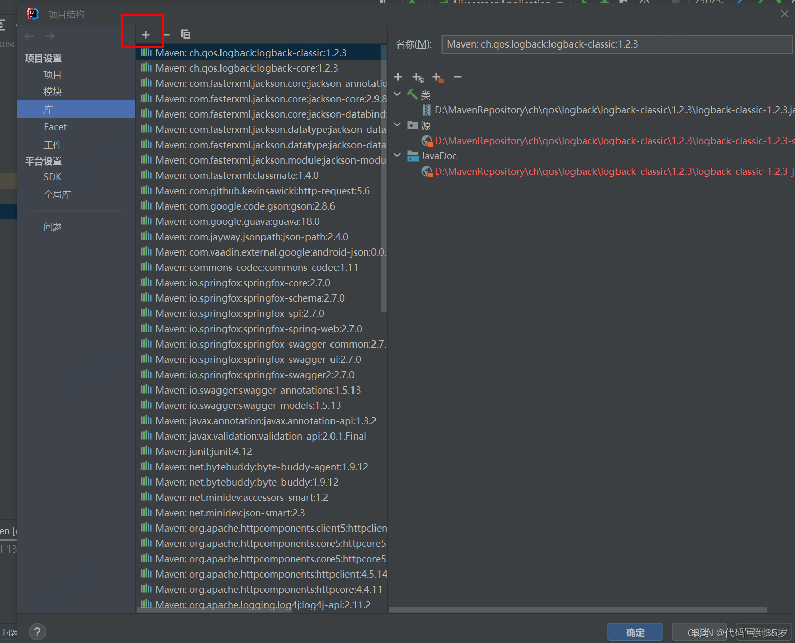Click the library list vertical scrollbar

pos(384,179)
